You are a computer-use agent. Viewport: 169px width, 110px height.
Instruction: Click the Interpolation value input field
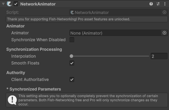(x=159, y=56)
